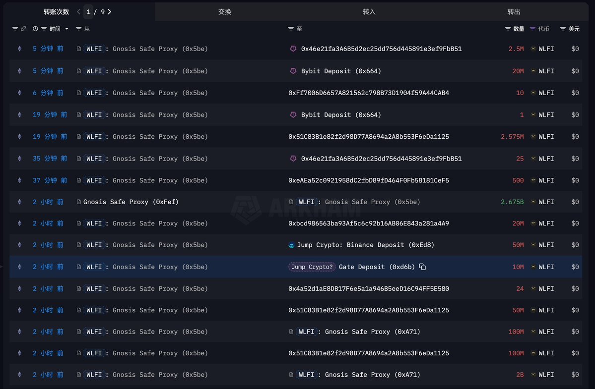Click WLFI token icon in 2.675B row
The width and height of the screenshot is (595, 389).
(x=533, y=202)
